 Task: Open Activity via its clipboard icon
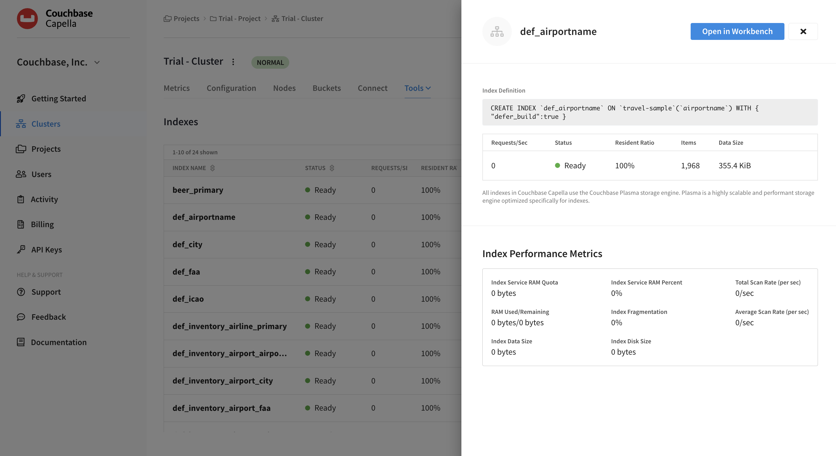click(21, 199)
